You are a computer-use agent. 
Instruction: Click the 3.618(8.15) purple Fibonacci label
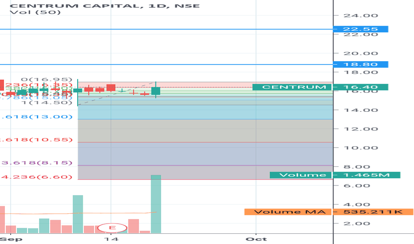coord(36,162)
